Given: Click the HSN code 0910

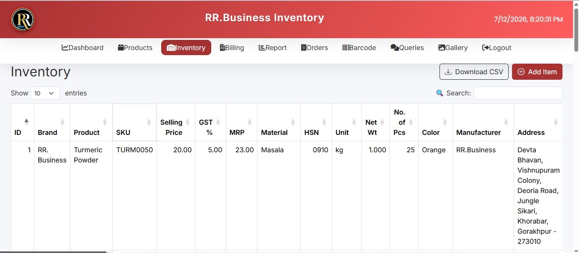Looking at the screenshot, I should [321, 150].
